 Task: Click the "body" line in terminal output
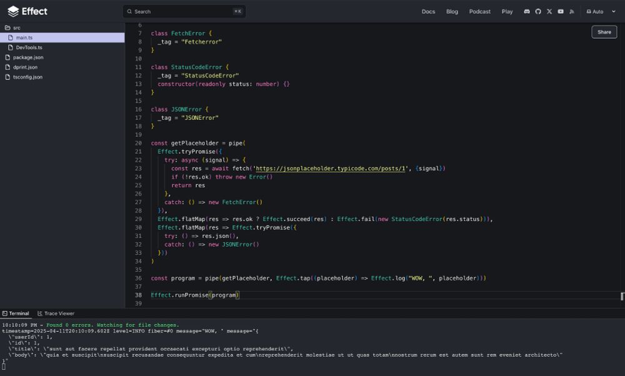point(286,355)
